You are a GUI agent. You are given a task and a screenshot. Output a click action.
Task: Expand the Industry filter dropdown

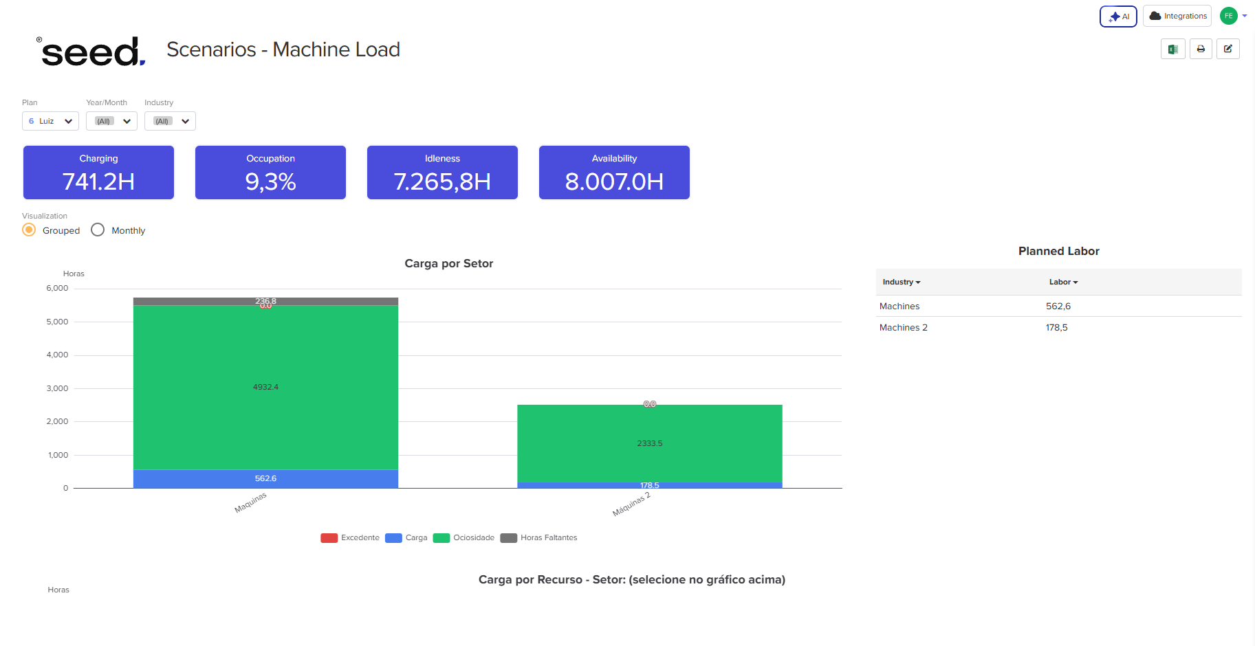coord(170,122)
